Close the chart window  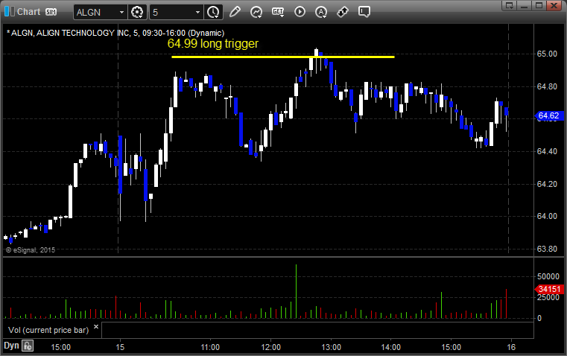point(554,5)
